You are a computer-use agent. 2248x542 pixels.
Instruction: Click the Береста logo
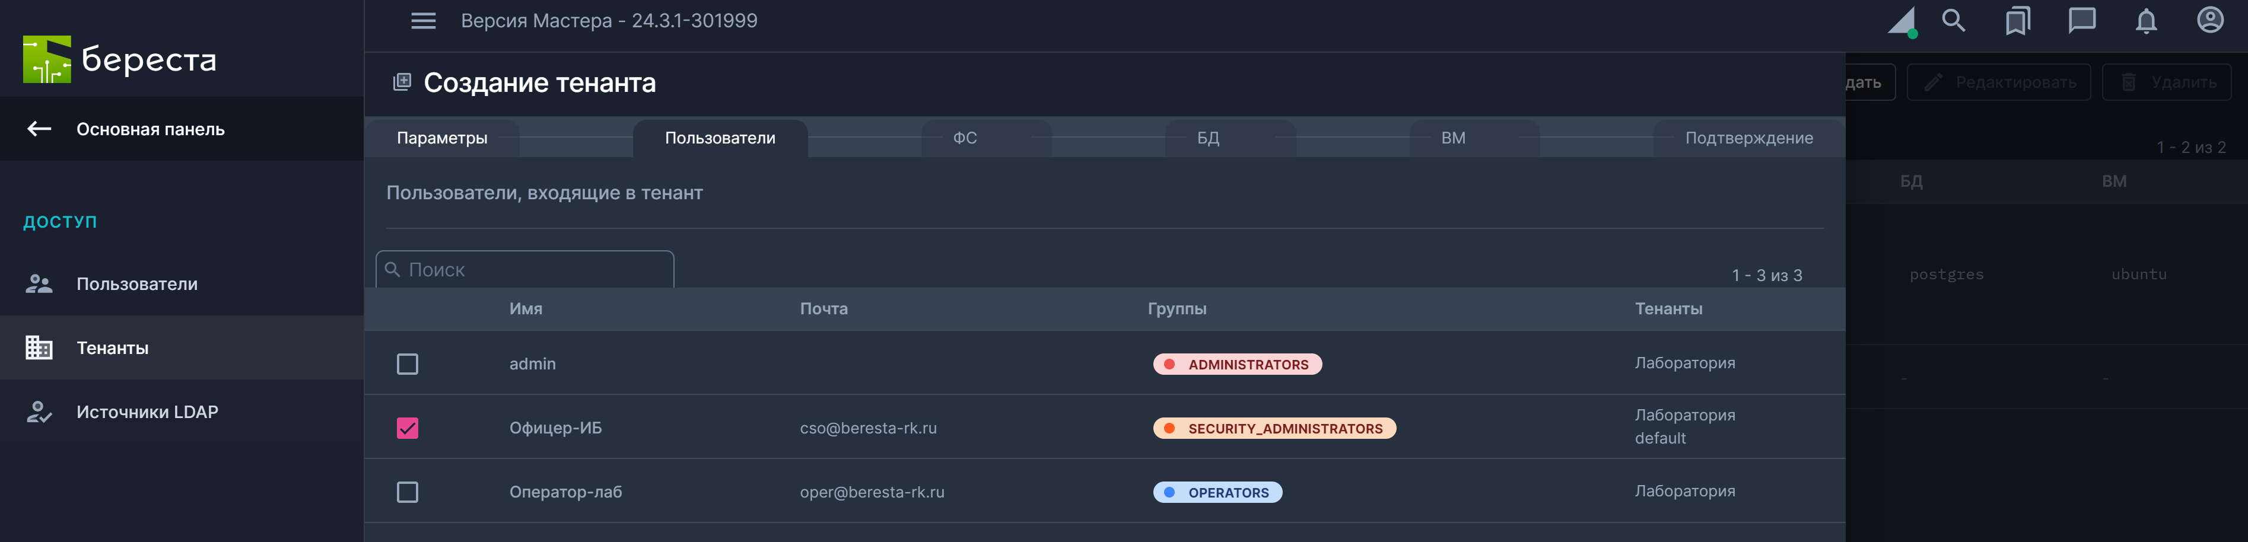click(120, 59)
